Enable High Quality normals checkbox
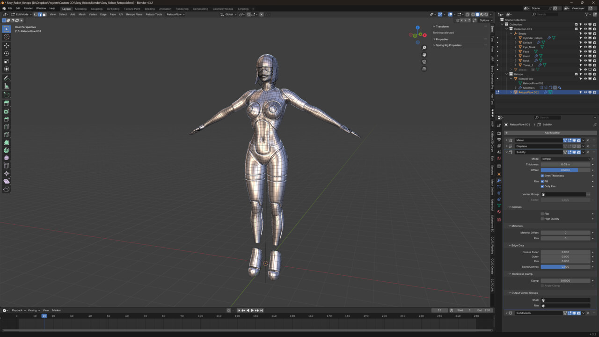 coord(542,219)
